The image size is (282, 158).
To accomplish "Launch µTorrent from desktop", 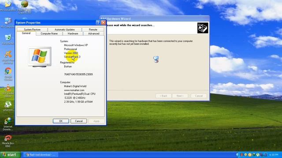I will coord(8,106).
